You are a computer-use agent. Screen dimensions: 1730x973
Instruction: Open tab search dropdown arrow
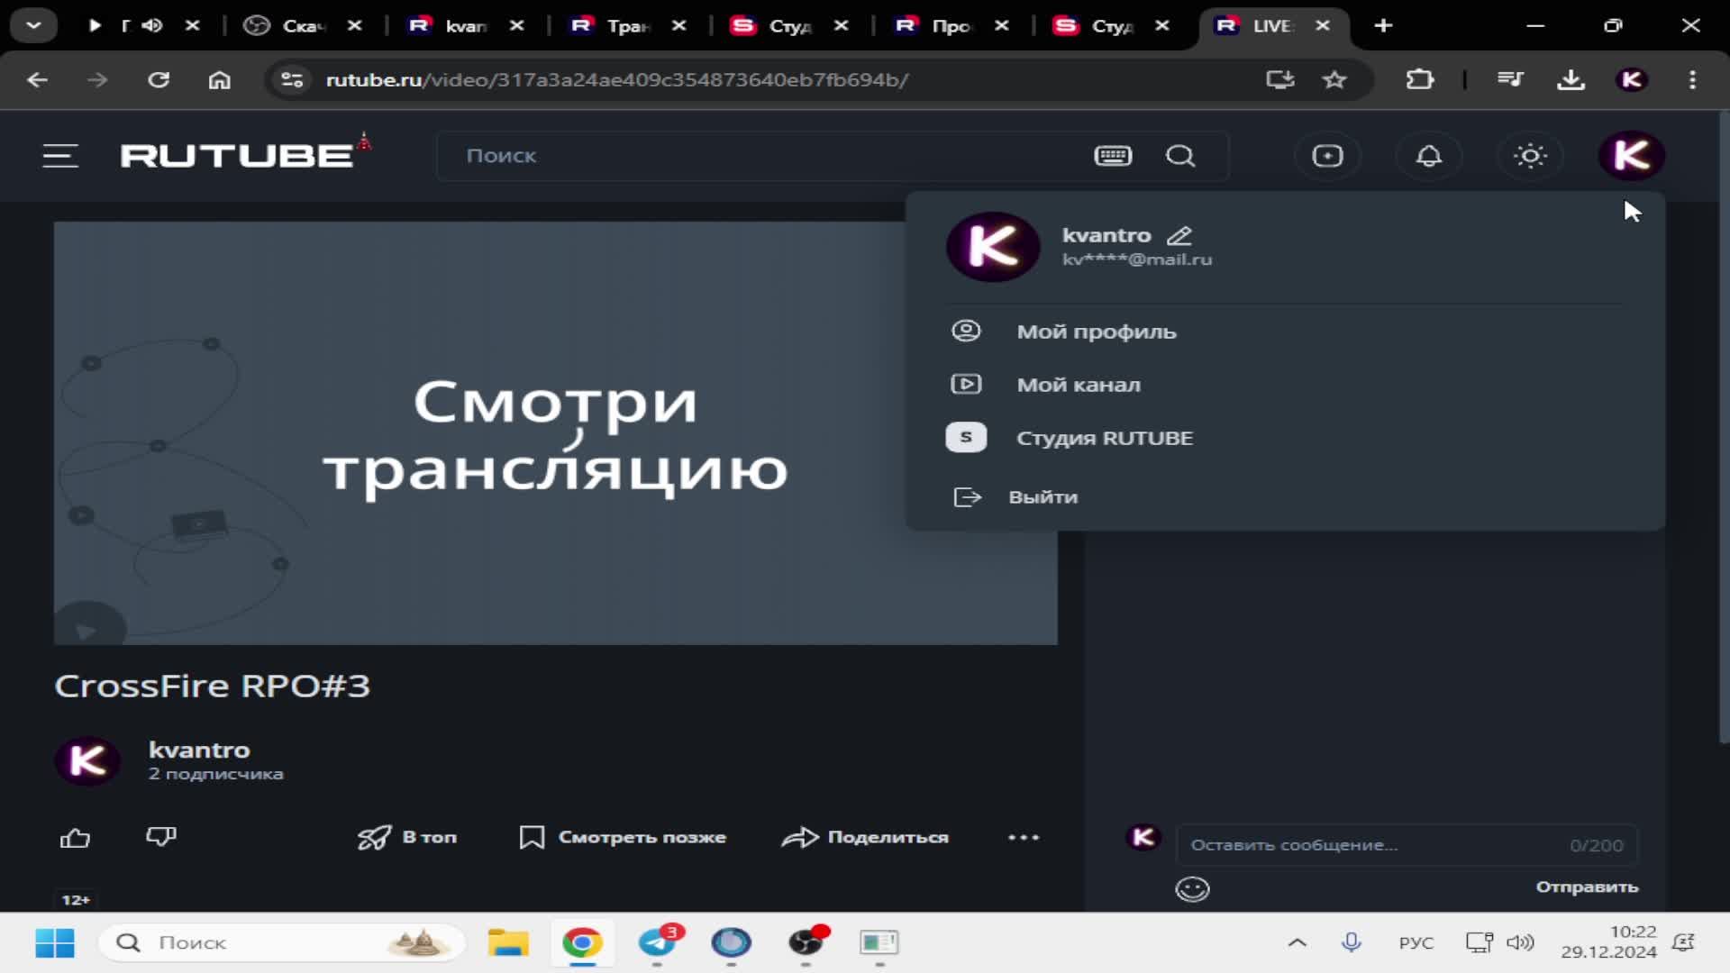(x=33, y=25)
